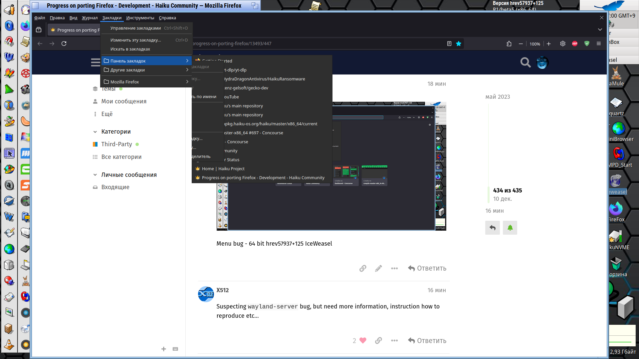
Task: Zoom out with the minus icon
Action: pyautogui.click(x=521, y=44)
